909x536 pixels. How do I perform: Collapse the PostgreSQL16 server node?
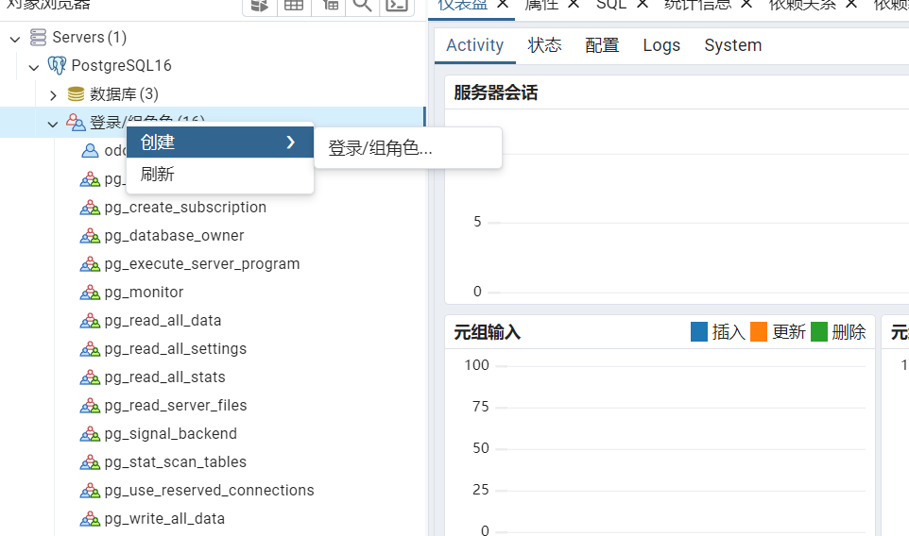click(34, 67)
